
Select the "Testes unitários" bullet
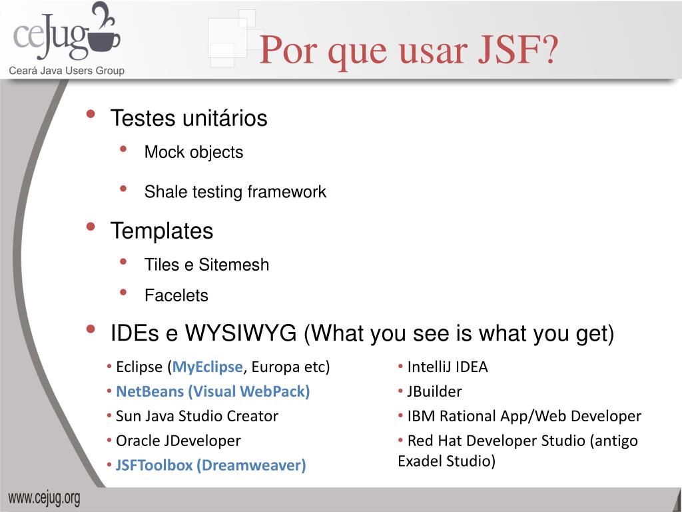tap(188, 118)
